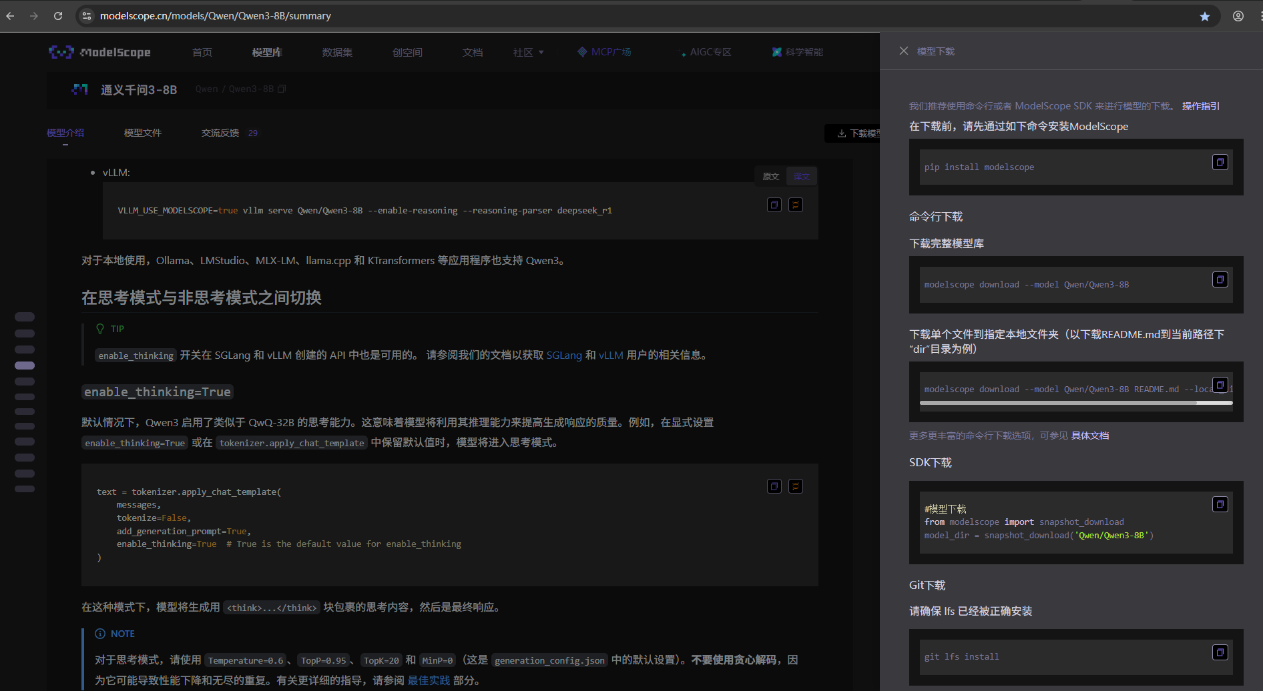Click the 命令行下载 section heading
The height and width of the screenshot is (691, 1263).
936,217
